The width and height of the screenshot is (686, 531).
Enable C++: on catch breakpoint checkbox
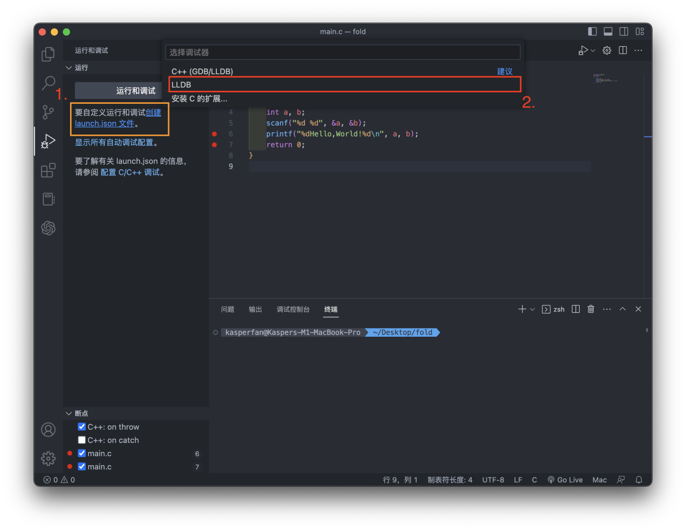click(x=82, y=440)
